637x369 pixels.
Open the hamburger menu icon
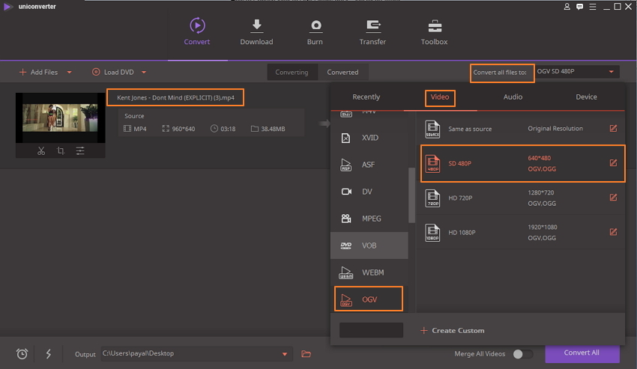pyautogui.click(x=593, y=7)
